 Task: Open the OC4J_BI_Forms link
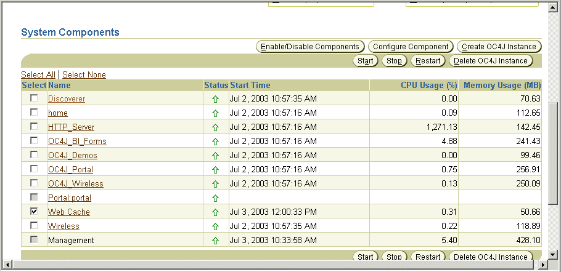pos(77,142)
